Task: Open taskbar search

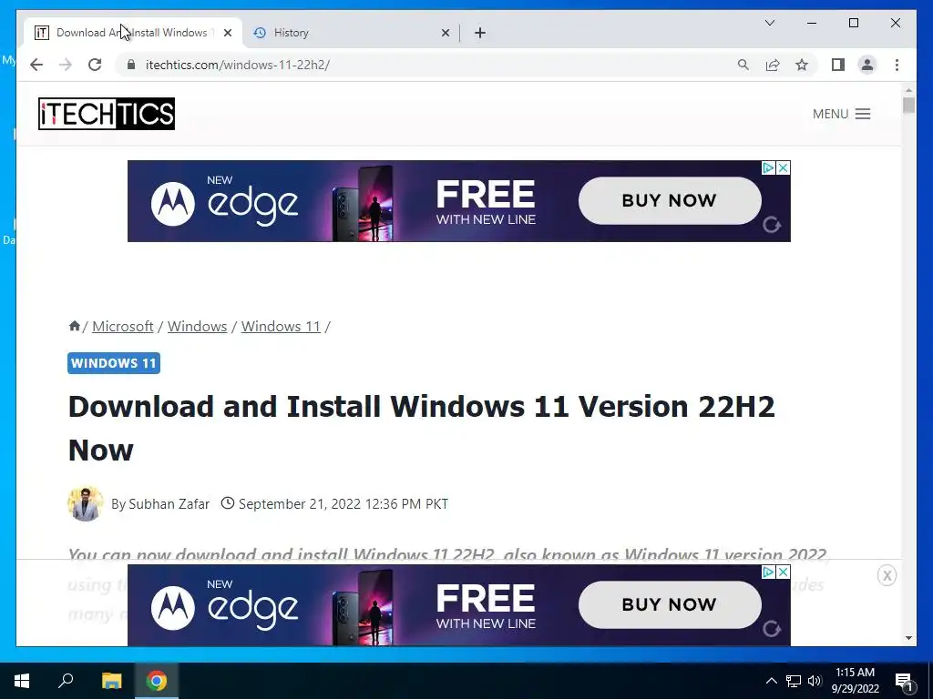Action: tap(66, 681)
